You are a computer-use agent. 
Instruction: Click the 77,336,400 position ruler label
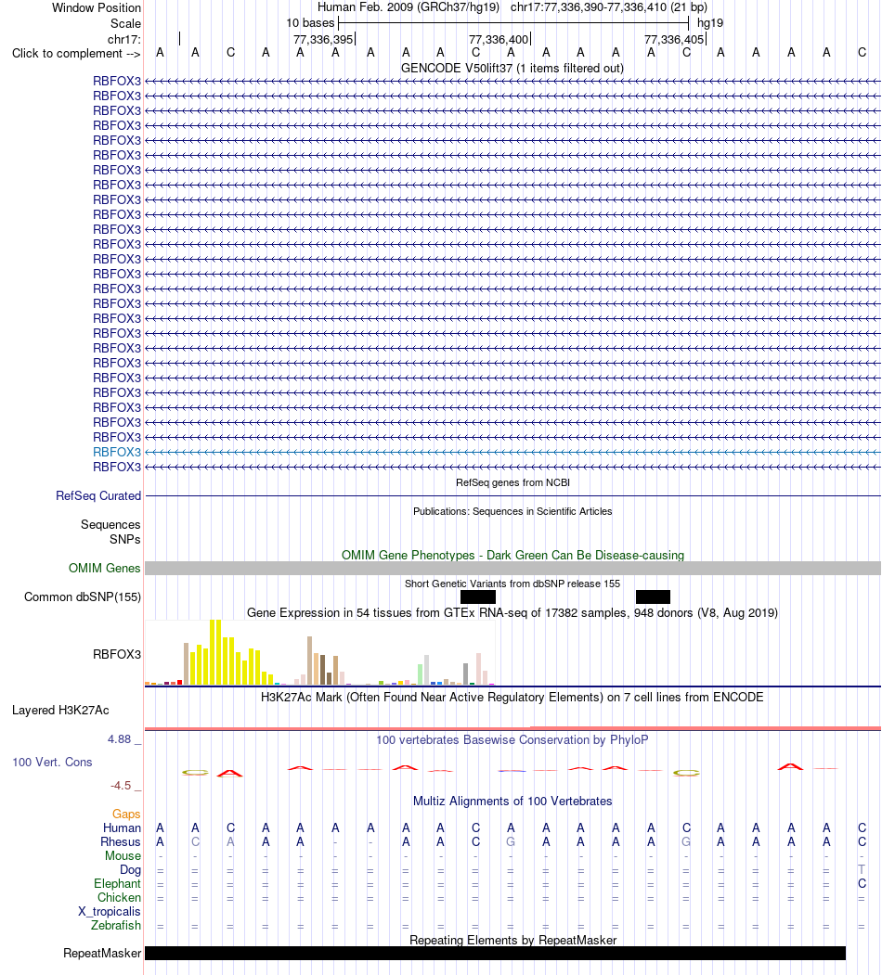pos(499,39)
